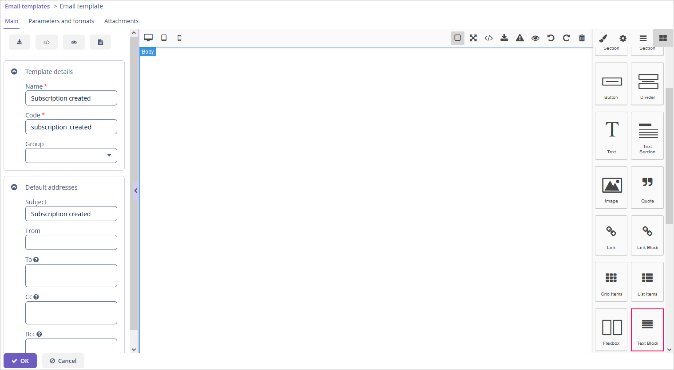Confirm with OK button
Image resolution: width=674 pixels, height=370 pixels.
point(20,361)
